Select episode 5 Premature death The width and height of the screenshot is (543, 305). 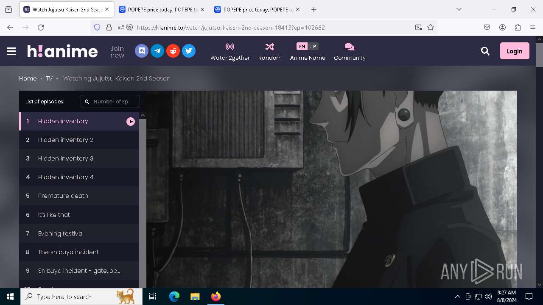pos(79,196)
